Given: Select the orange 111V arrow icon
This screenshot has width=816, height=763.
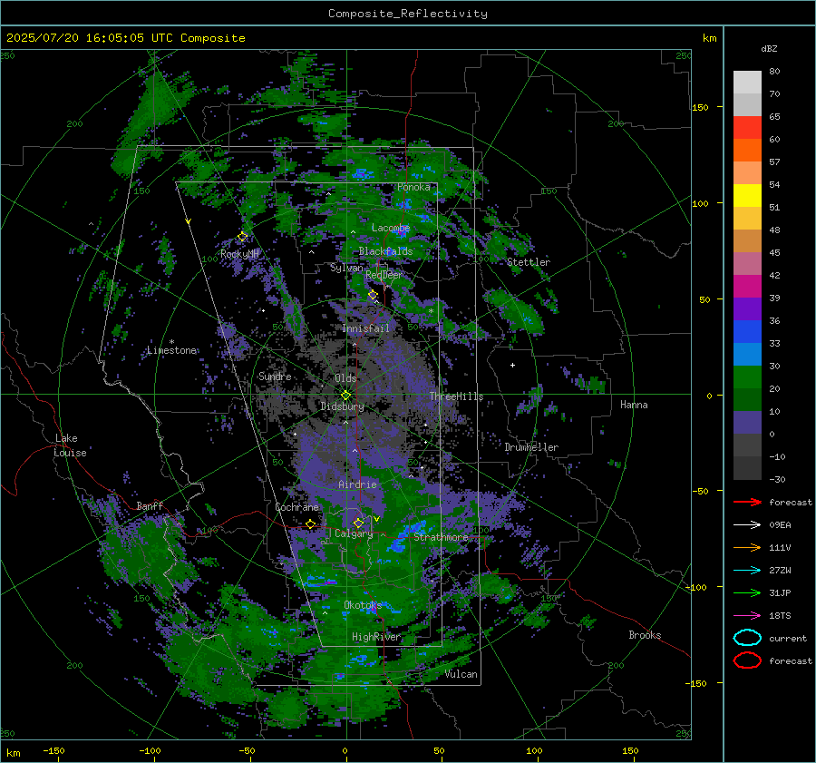Looking at the screenshot, I should point(747,547).
